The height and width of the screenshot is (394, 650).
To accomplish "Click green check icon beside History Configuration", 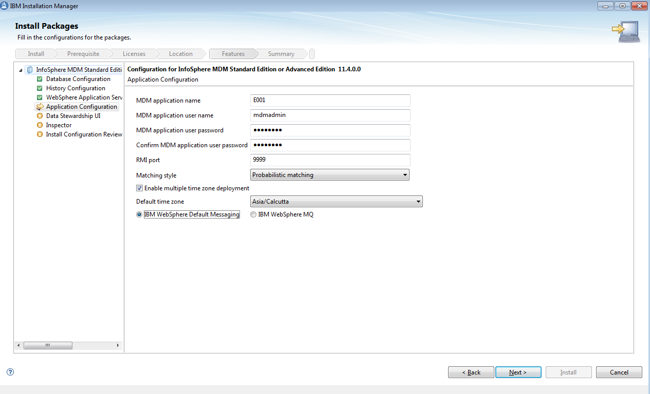I will point(40,88).
